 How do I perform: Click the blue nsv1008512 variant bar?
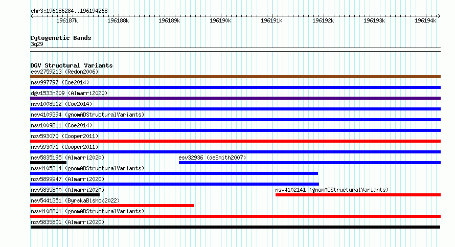pyautogui.click(x=235, y=109)
